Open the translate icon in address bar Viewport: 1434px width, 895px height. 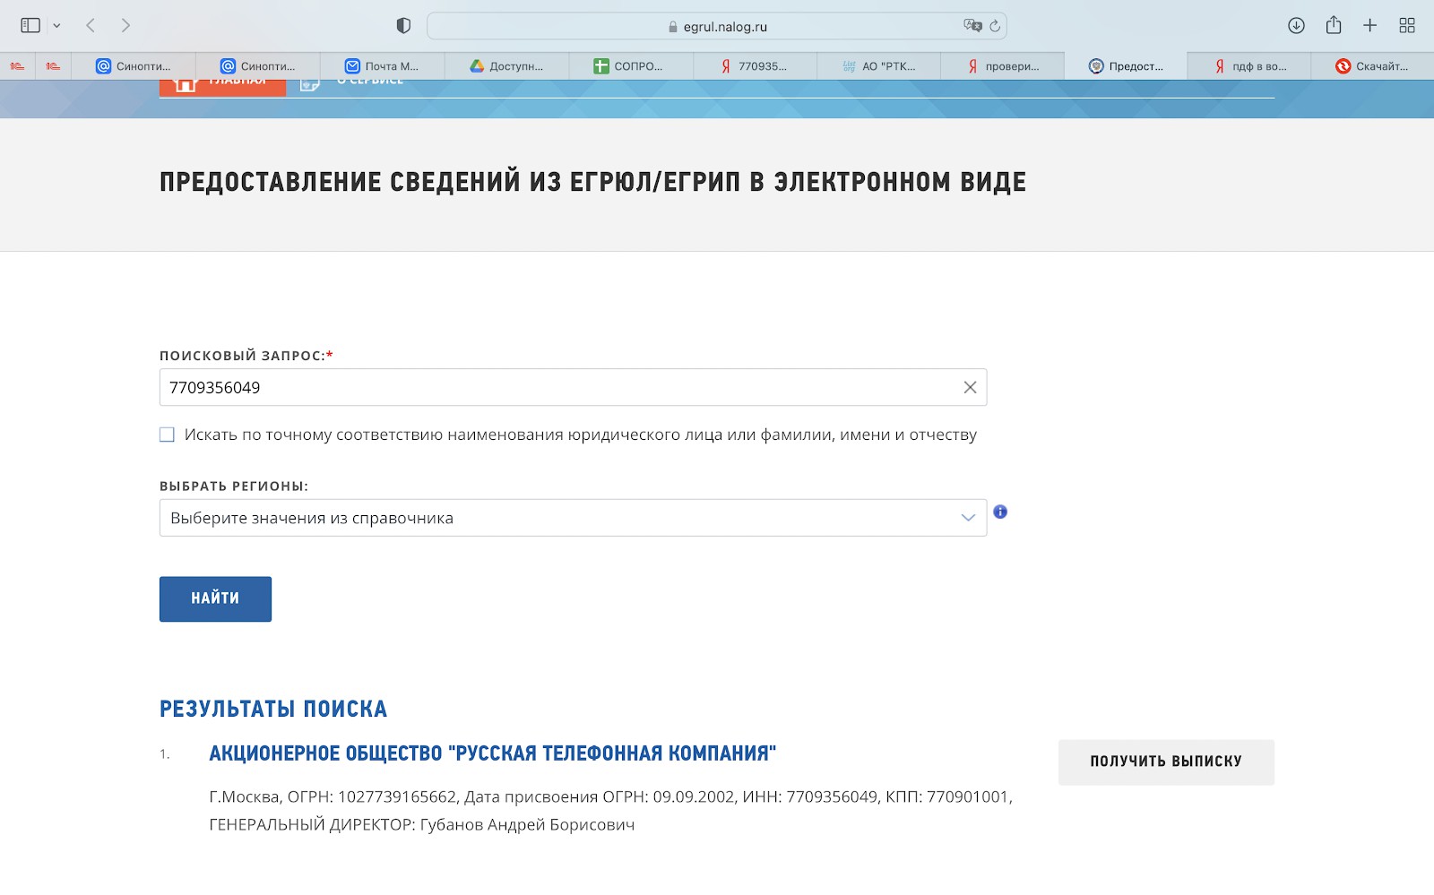coord(969,26)
